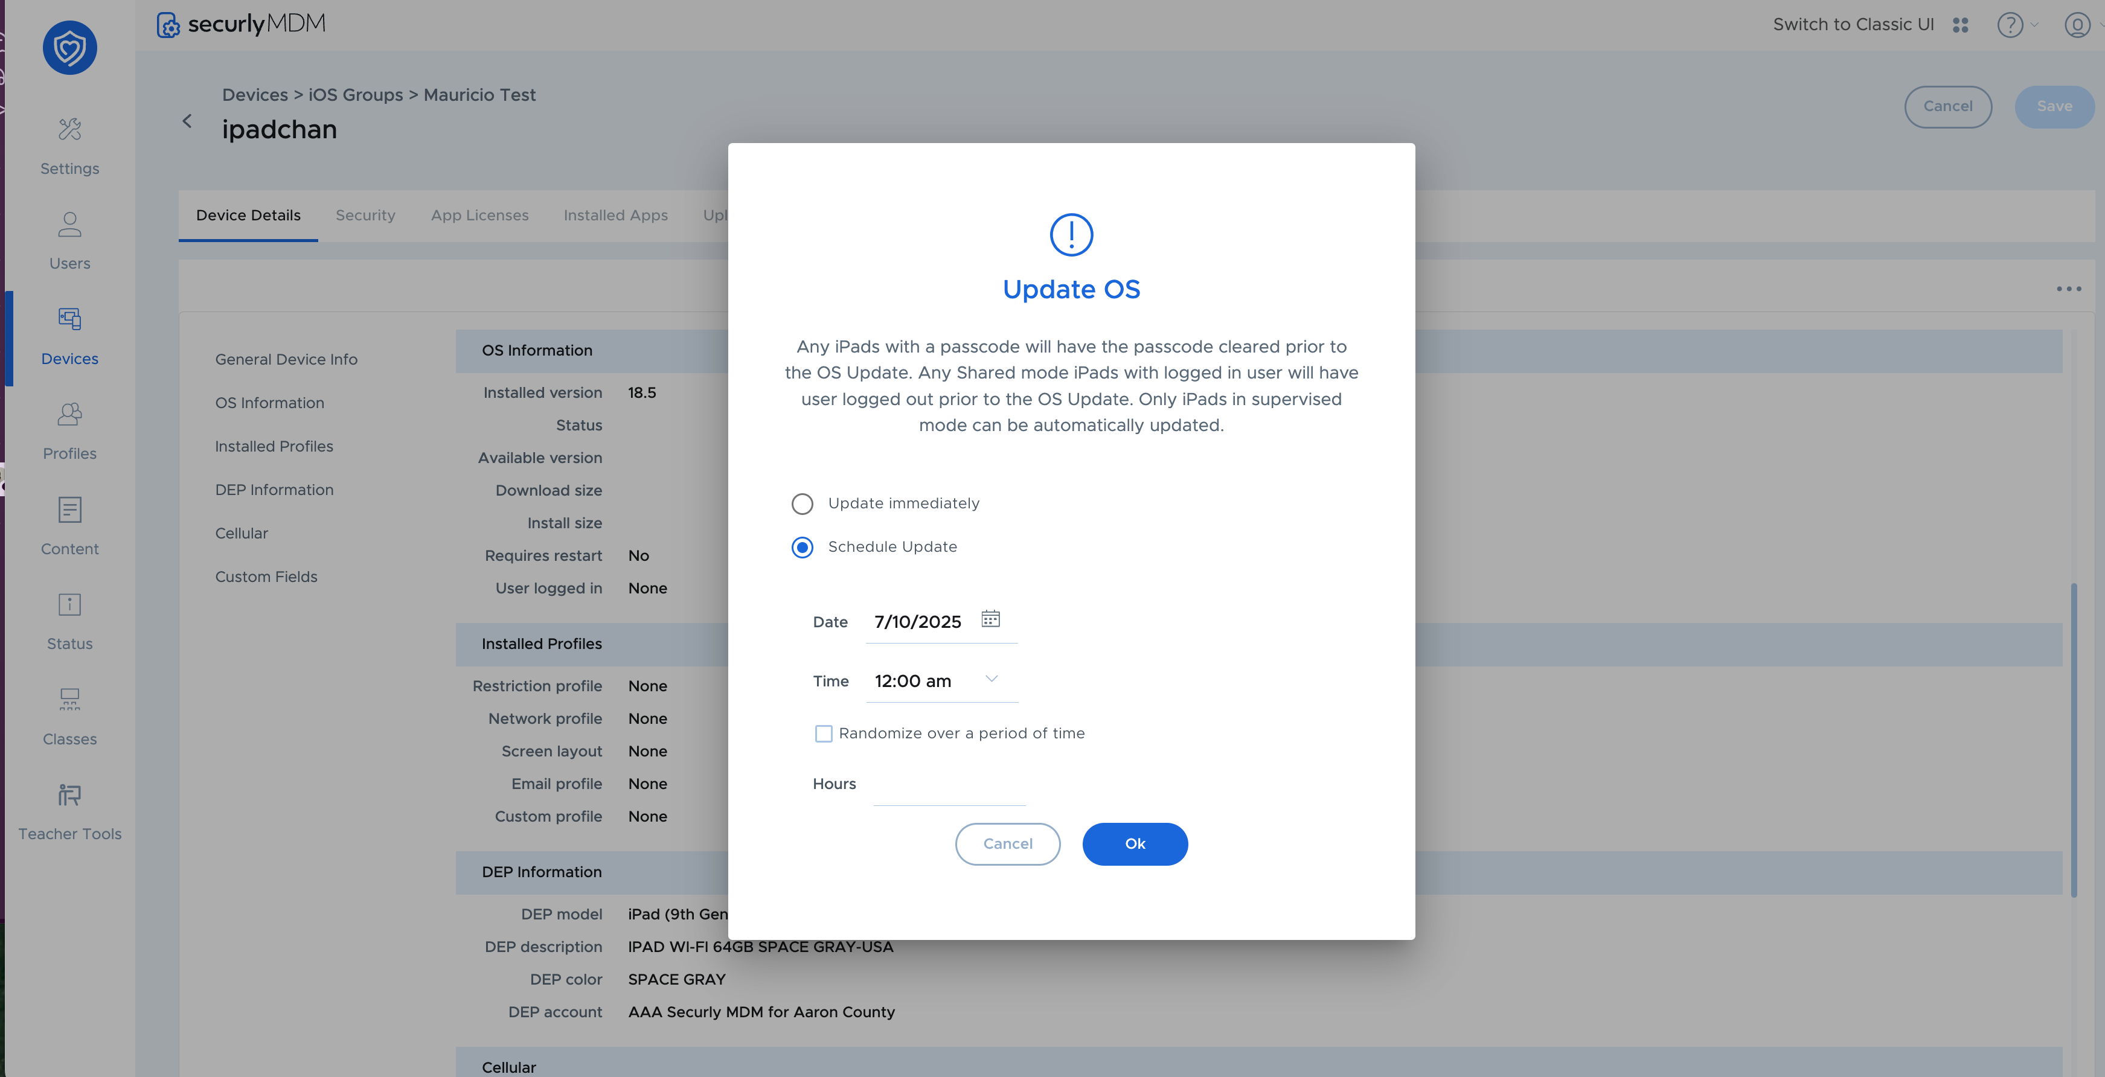
Task: Jump to DEP Information in side list
Action: tap(274, 490)
